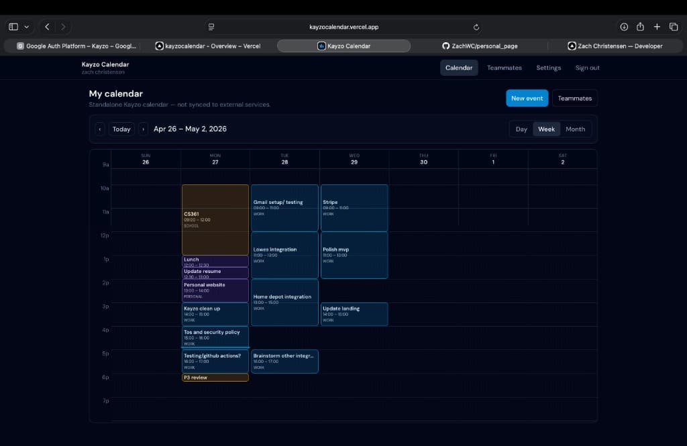687x446 pixels.
Task: Switch calendar to Month view
Action: (576, 129)
